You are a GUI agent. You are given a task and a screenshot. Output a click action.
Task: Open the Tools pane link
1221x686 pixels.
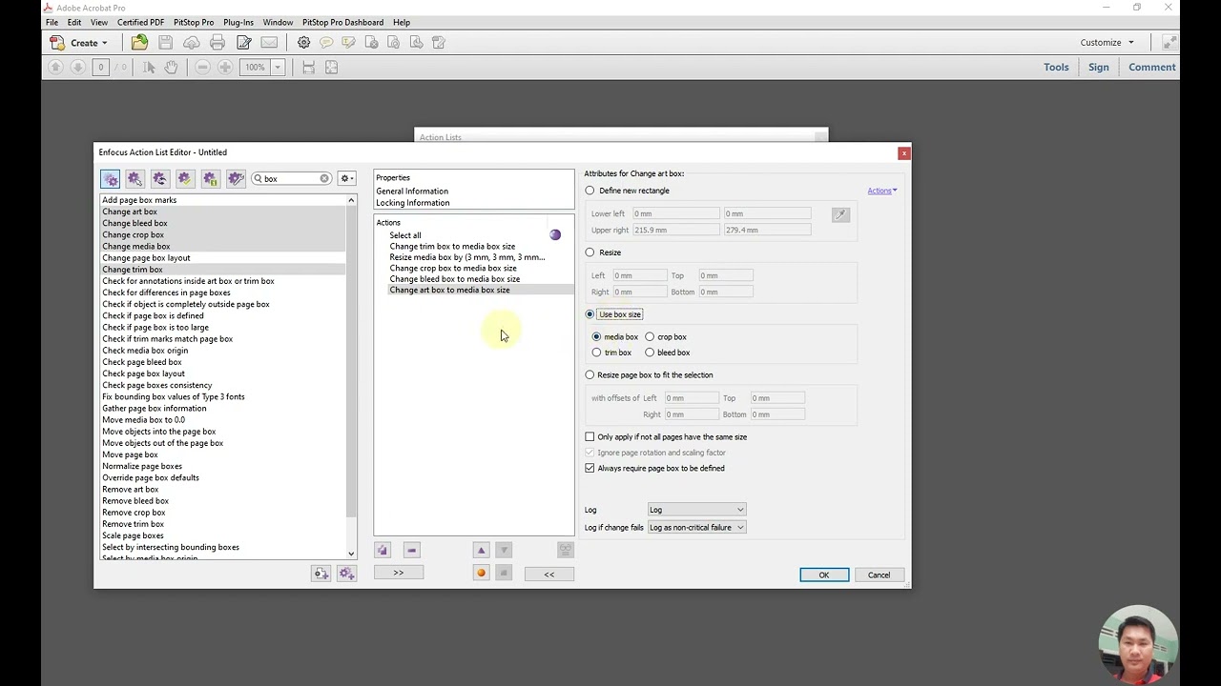pos(1056,67)
